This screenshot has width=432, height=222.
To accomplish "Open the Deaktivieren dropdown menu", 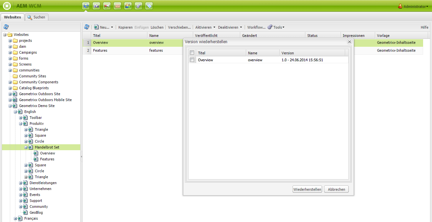I will (x=230, y=27).
